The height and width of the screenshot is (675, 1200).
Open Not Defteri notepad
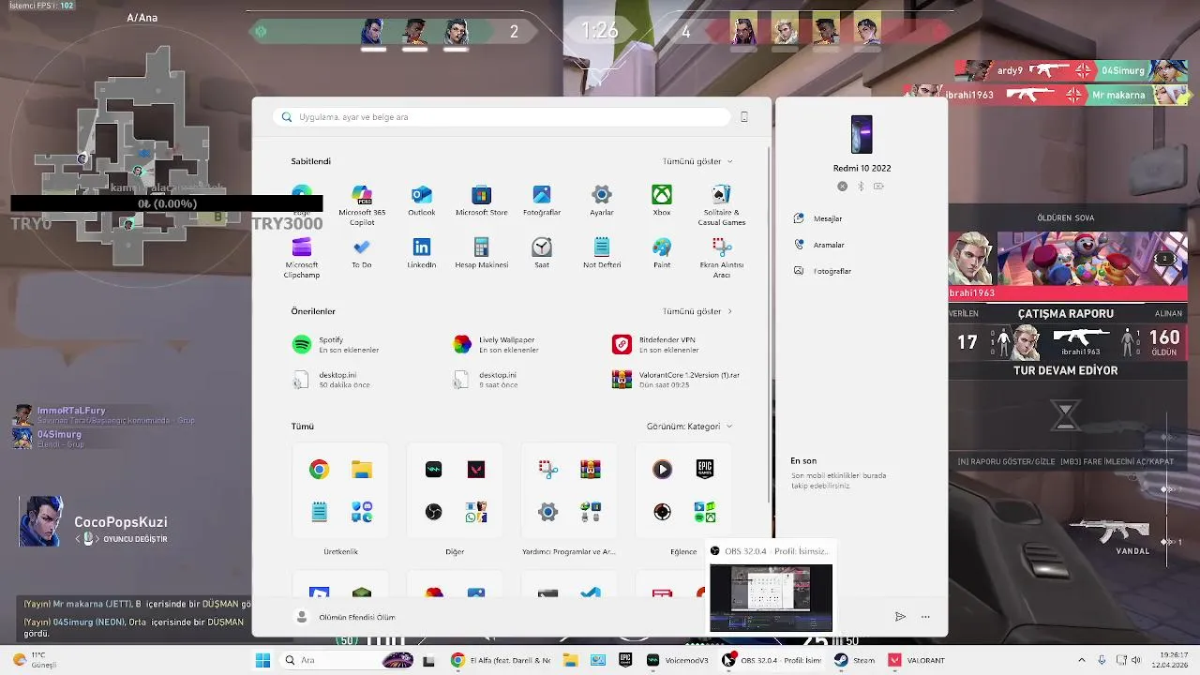pos(602,253)
